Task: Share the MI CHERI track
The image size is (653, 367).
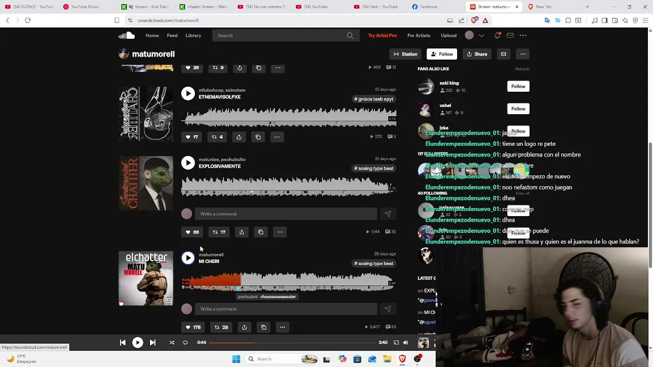Action: click(244, 327)
